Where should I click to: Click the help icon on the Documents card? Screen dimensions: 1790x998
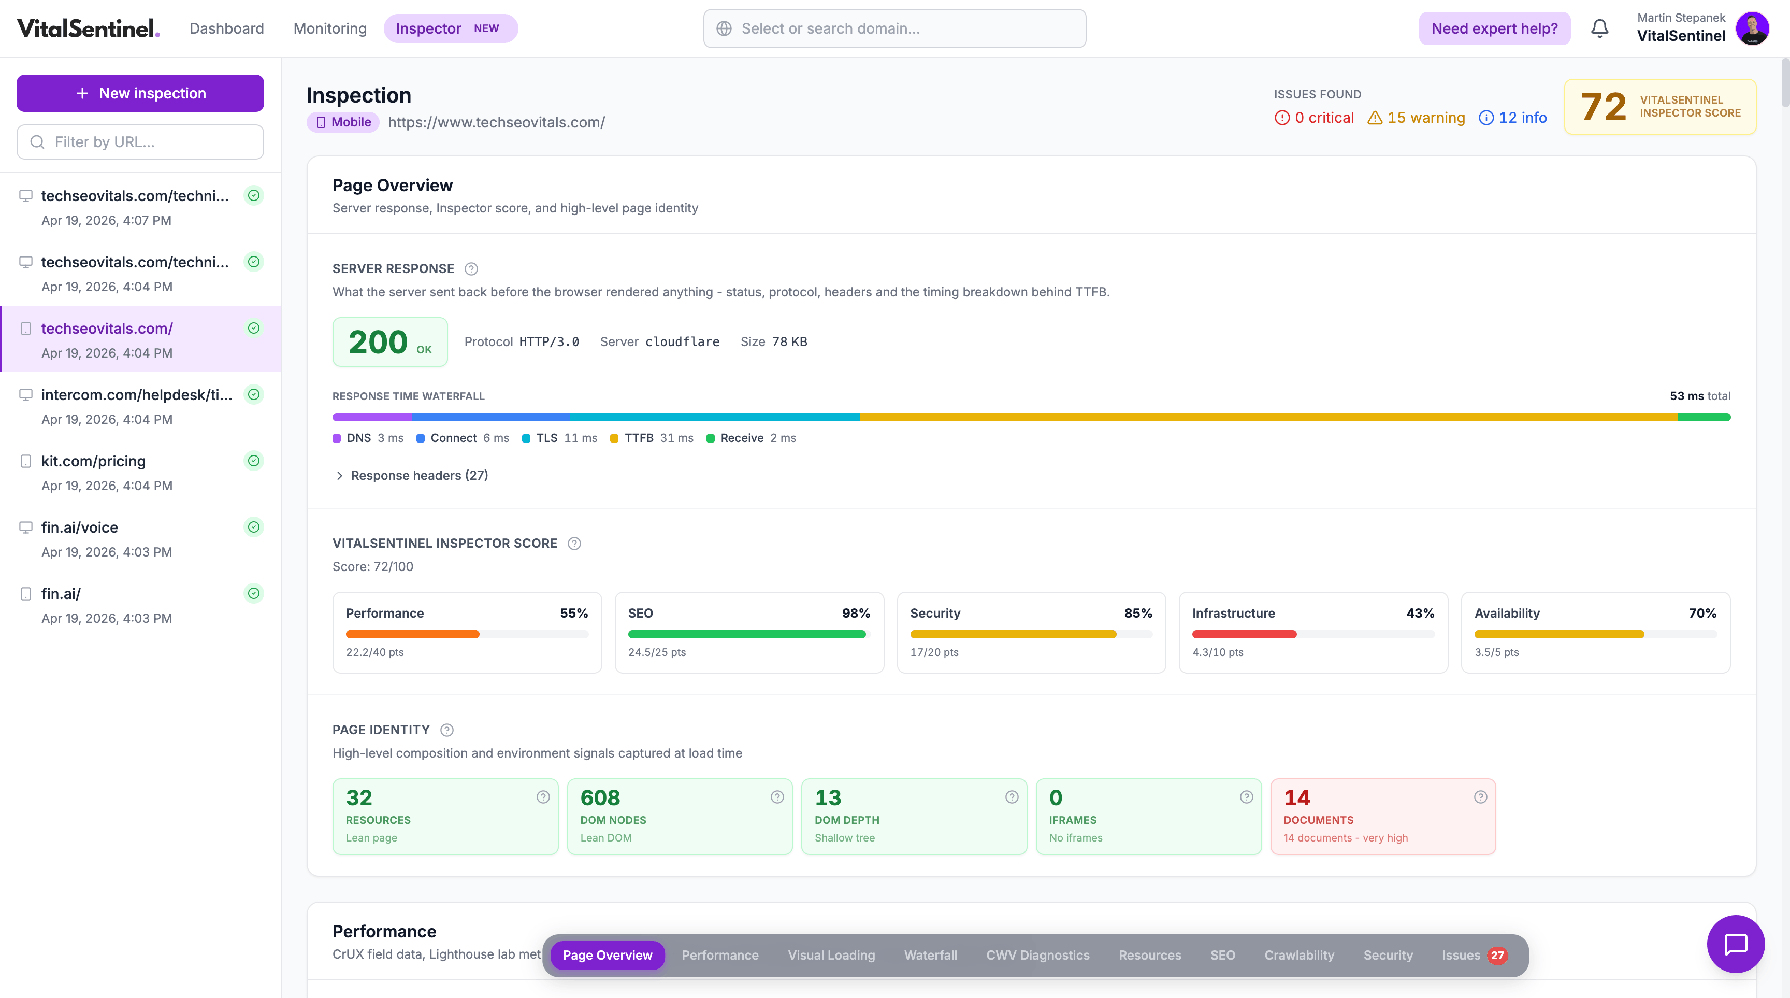[x=1480, y=797]
